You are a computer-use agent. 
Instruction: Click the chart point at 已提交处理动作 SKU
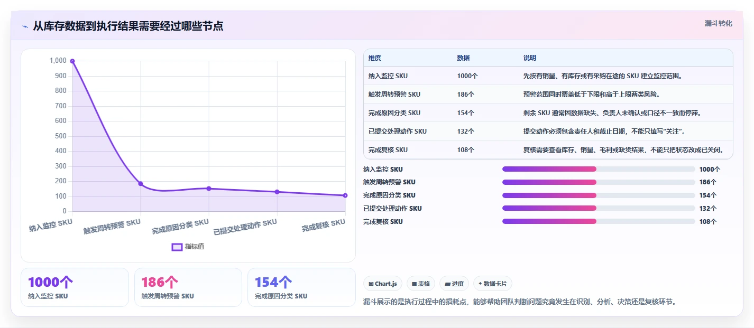pos(277,192)
